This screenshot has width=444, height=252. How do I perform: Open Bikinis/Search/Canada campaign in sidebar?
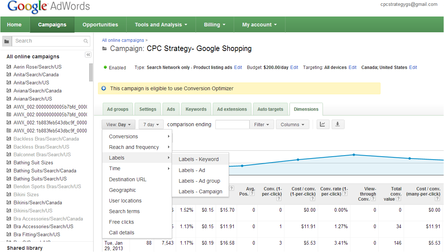(x=38, y=202)
